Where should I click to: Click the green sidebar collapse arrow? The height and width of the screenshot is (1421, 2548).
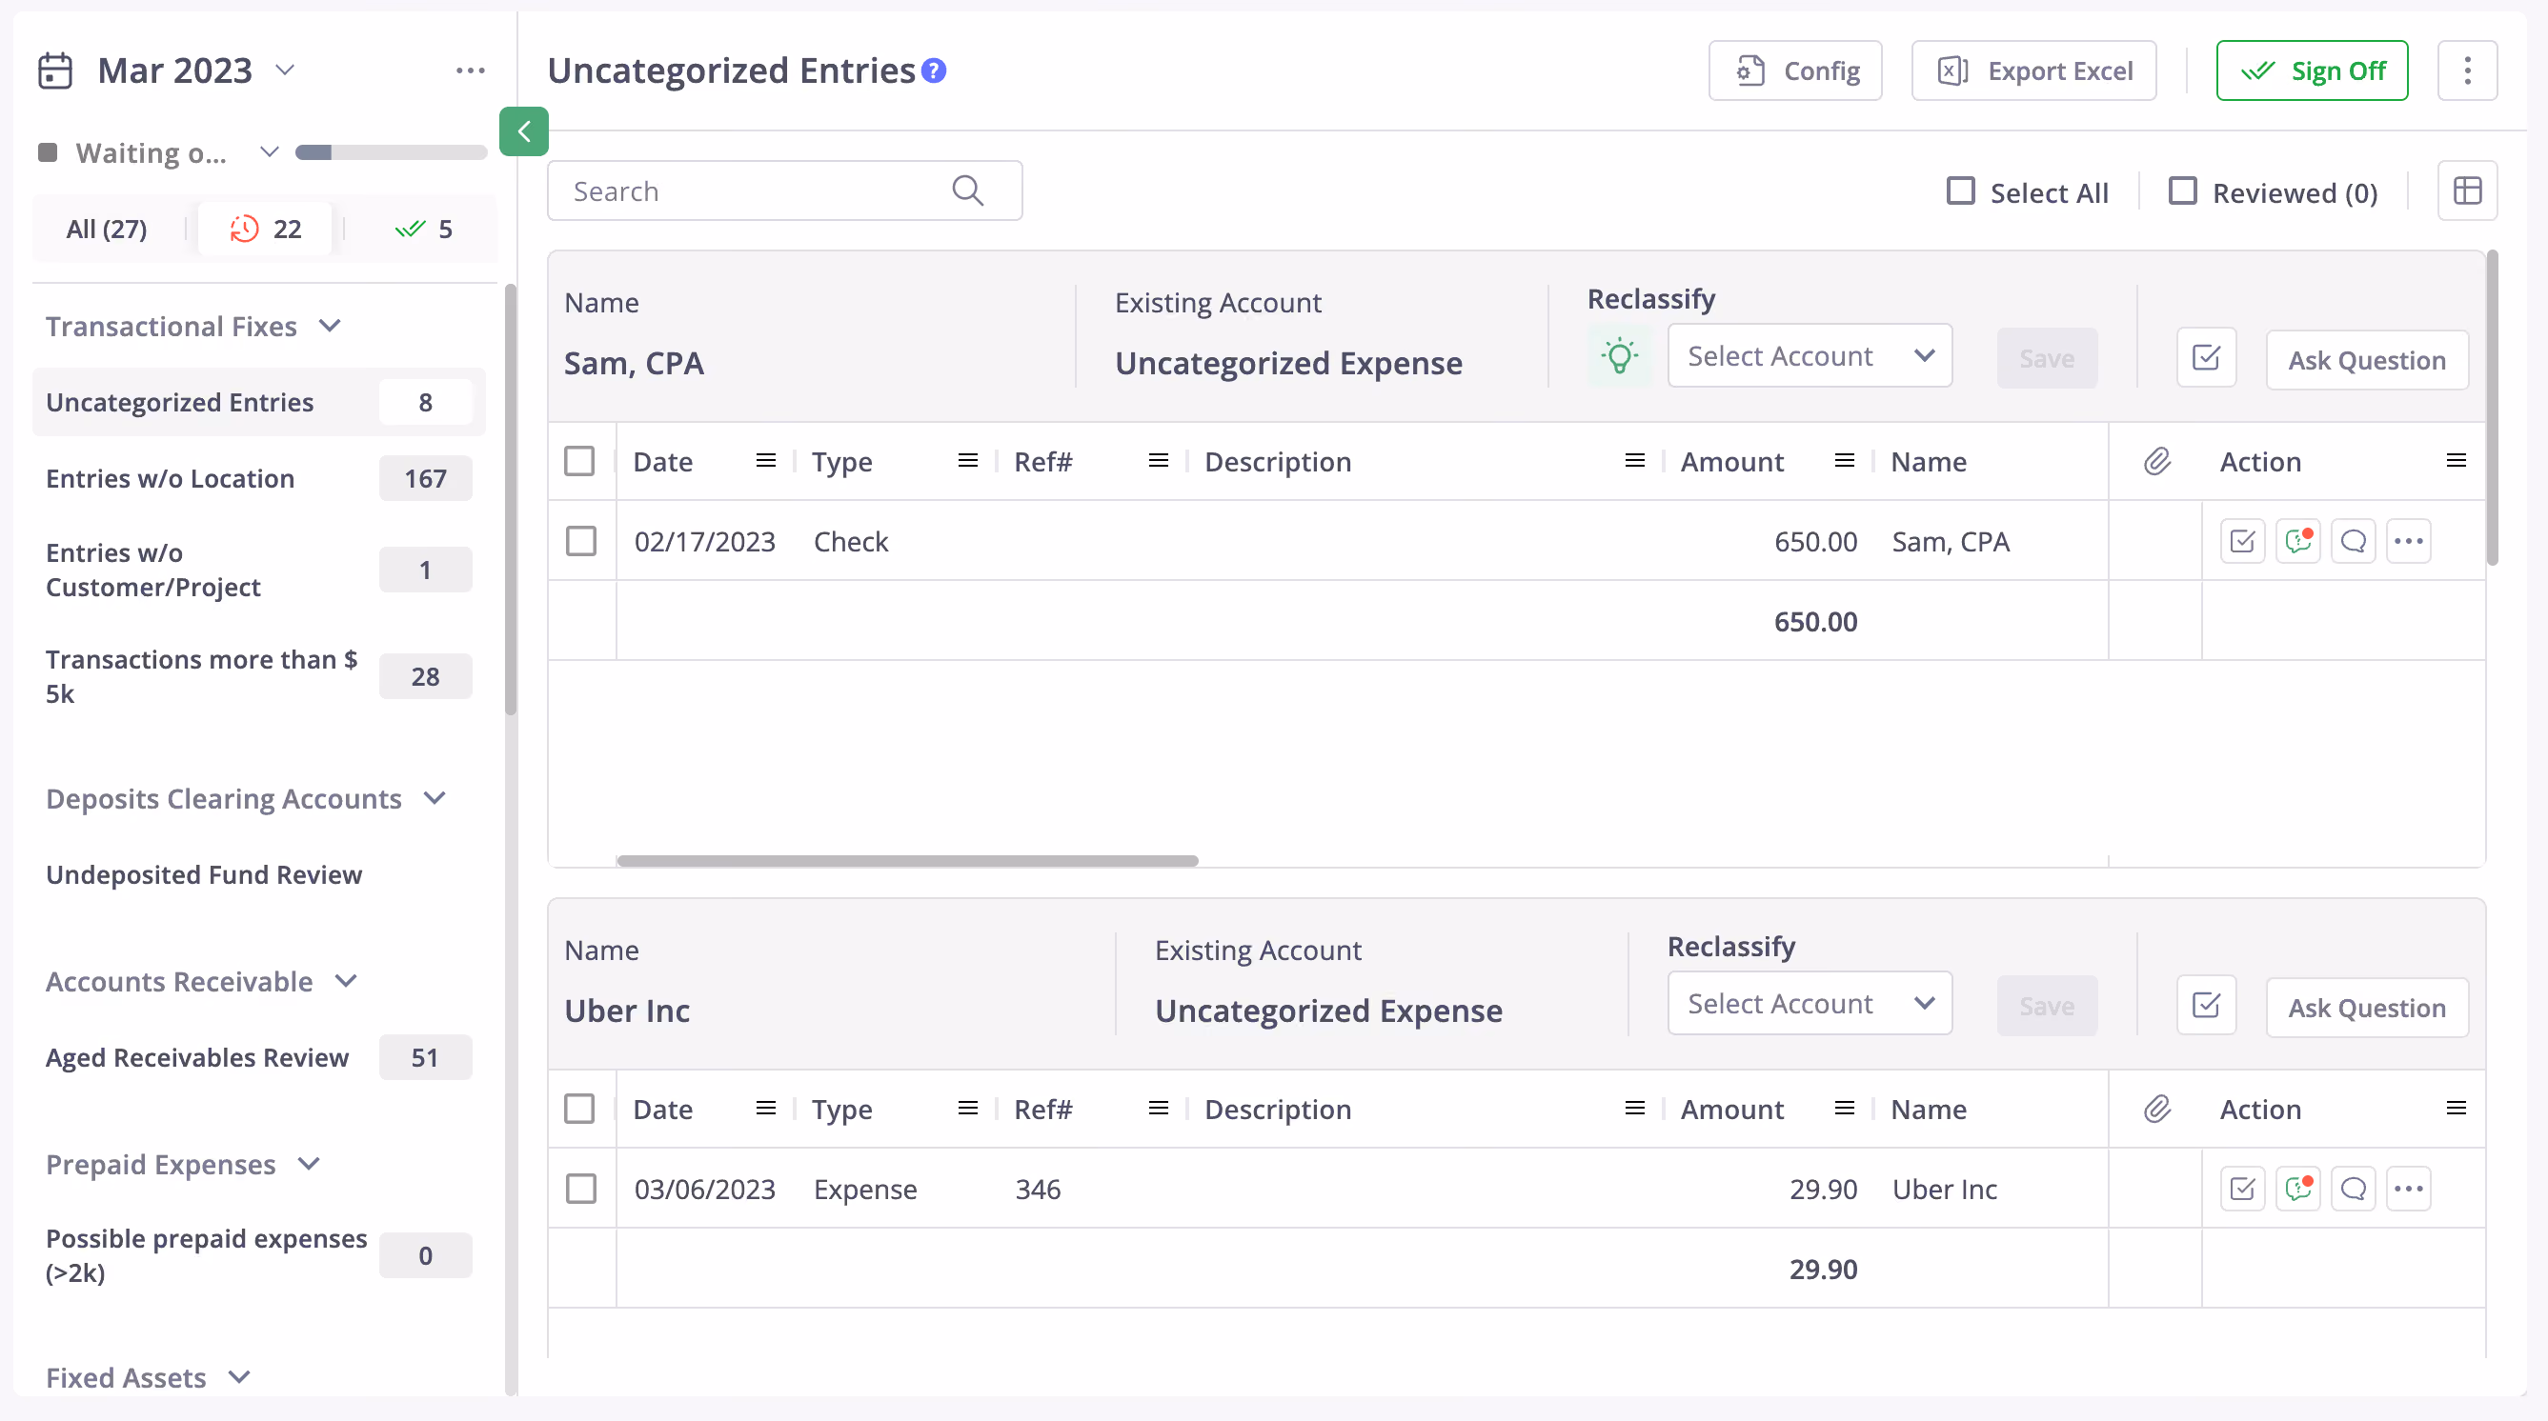point(523,131)
